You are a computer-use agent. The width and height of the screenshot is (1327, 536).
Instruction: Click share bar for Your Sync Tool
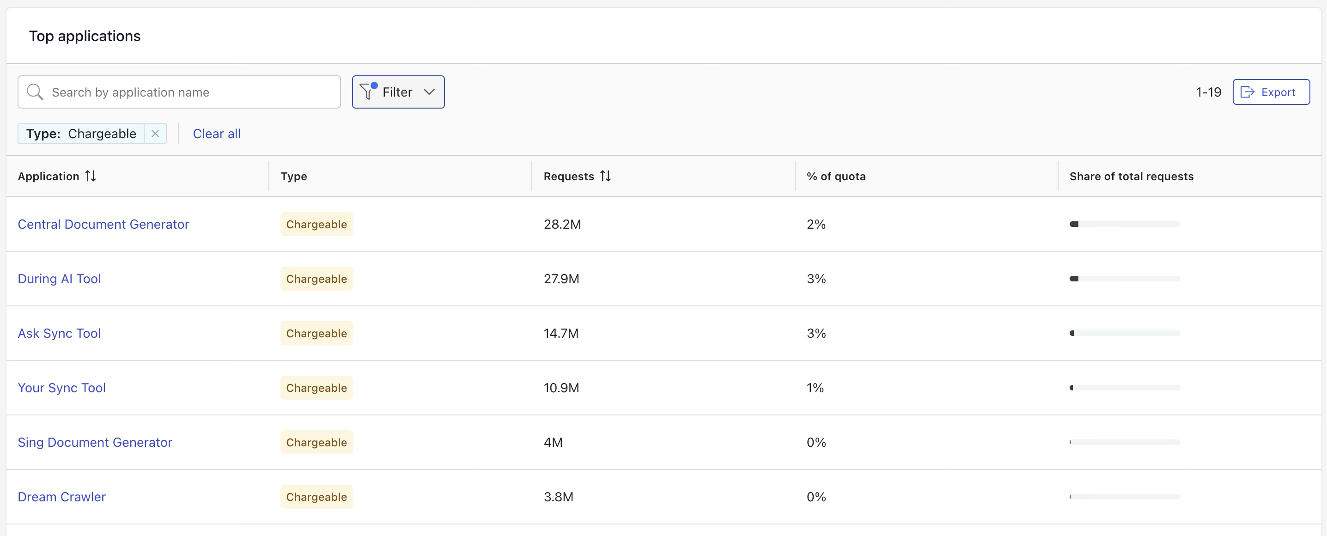(x=1125, y=388)
